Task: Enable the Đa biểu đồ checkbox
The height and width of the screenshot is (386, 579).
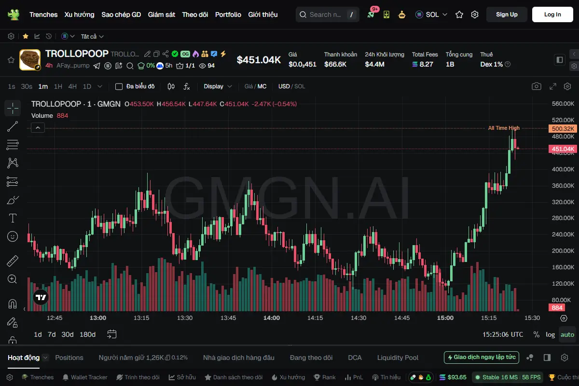Action: point(119,86)
